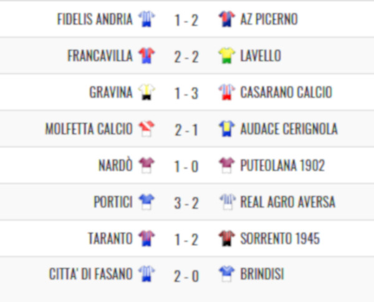Click Fidelis Andria's blue striped jersey icon
The image size is (374, 302).
coord(146,19)
